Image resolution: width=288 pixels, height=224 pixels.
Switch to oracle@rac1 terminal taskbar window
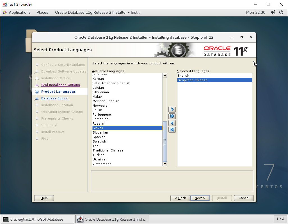click(37, 219)
